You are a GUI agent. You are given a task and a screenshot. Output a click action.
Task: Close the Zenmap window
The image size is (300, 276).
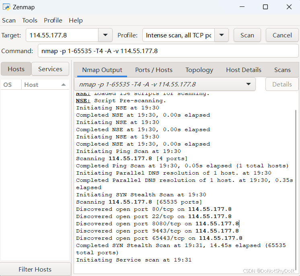[x=289, y=7]
